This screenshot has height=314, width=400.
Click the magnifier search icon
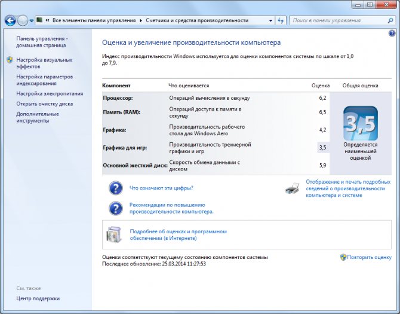tap(390, 20)
